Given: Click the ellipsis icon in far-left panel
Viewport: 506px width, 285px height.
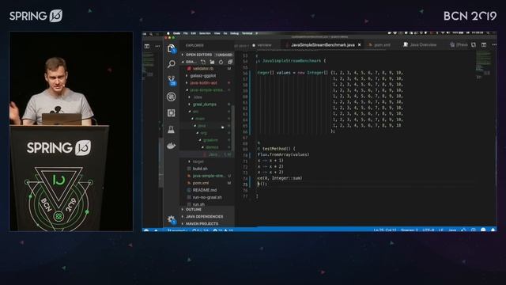Looking at the screenshot, I should (x=157, y=46).
